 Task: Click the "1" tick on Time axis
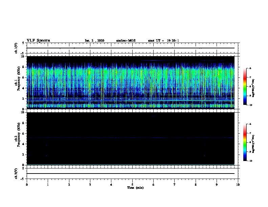click(x=48, y=185)
